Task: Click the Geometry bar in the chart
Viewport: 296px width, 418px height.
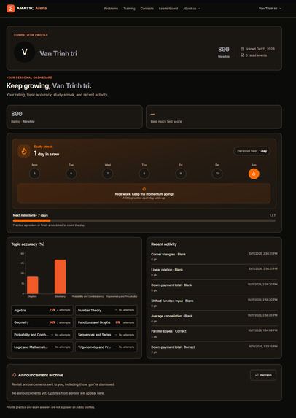Action: pos(61,276)
